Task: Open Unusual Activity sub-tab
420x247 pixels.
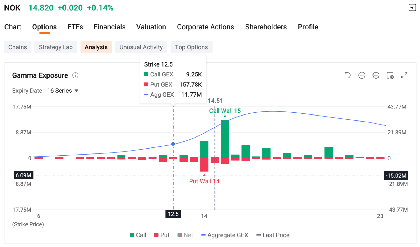Action: 141,47
